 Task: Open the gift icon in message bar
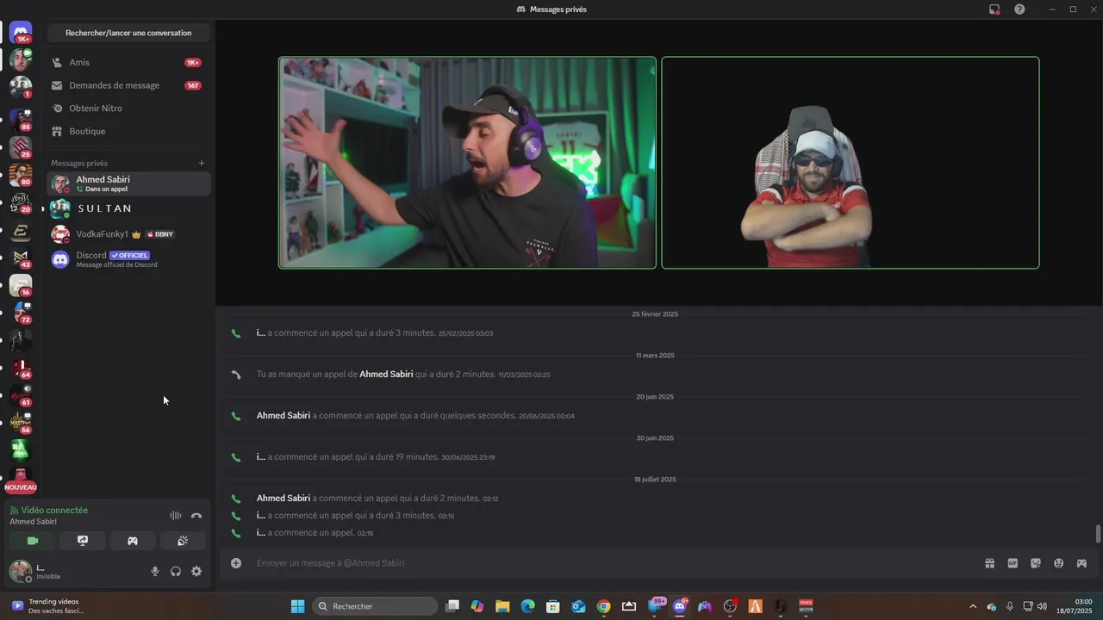tap(990, 563)
